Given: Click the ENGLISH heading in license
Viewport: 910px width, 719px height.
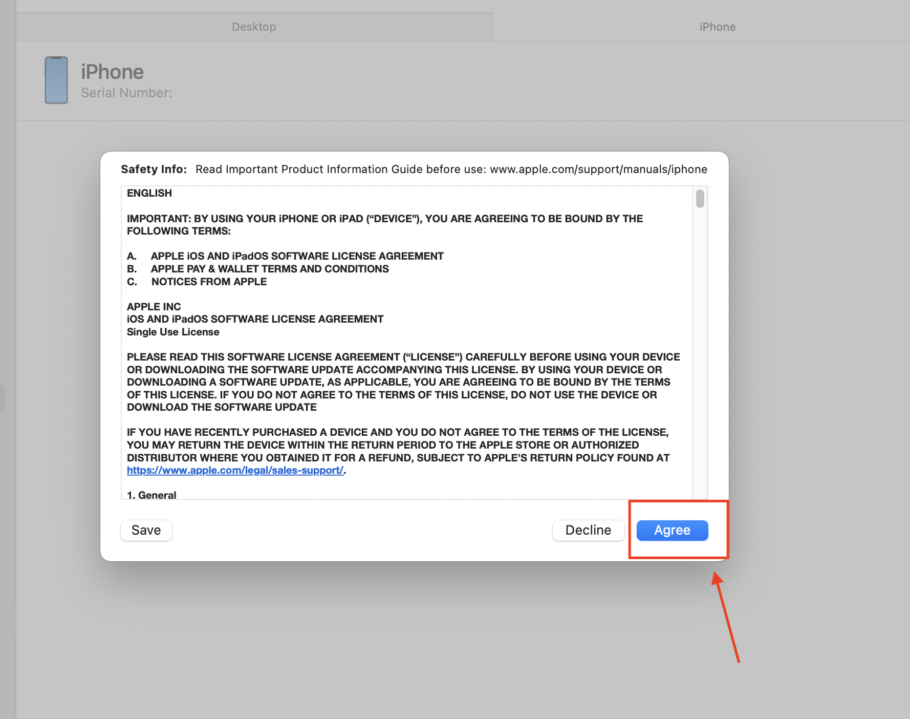Looking at the screenshot, I should click(149, 193).
